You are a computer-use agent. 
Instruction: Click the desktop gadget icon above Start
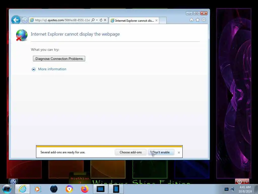tap(13, 182)
